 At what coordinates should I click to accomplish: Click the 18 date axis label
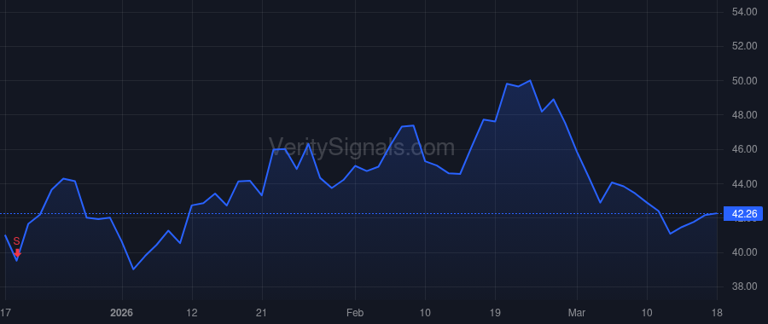tap(717, 312)
